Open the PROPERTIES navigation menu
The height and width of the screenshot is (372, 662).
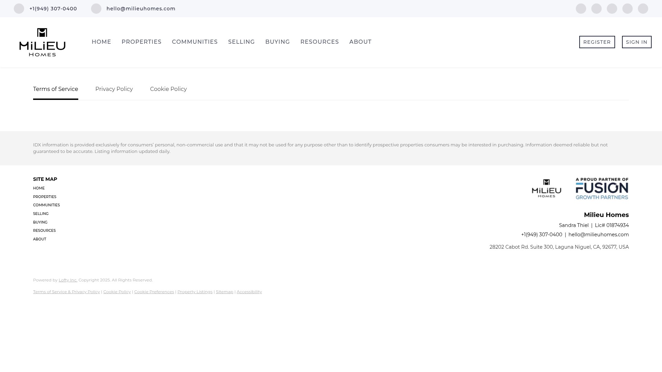pos(141,42)
